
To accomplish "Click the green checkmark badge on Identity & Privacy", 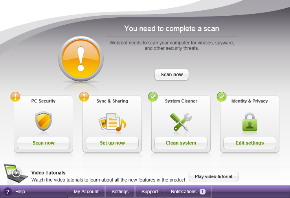I will click(222, 97).
